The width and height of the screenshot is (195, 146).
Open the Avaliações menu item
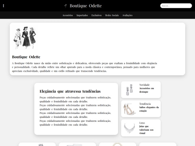coord(127,15)
